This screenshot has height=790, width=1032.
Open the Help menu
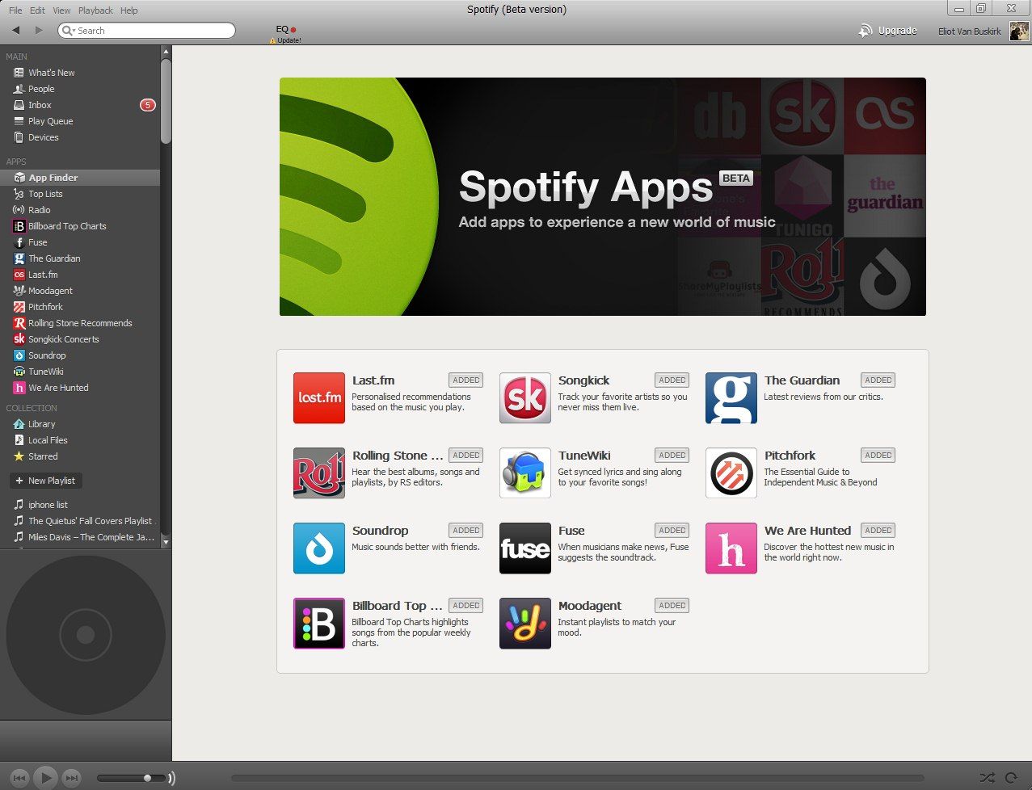tap(128, 11)
